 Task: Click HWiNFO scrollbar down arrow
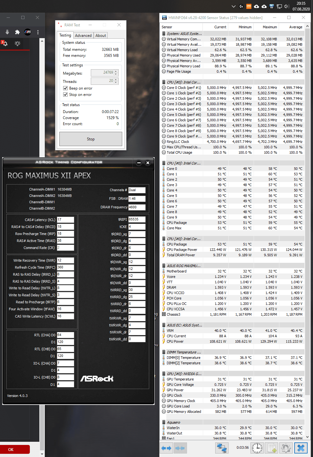tap(307, 437)
